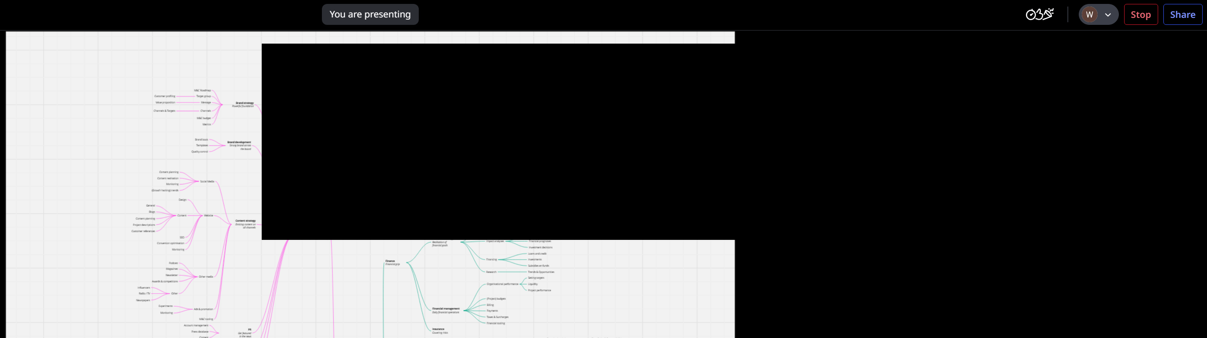Select the 'Trends & Opportunities' node
This screenshot has width=1207, height=338.
tap(541, 272)
